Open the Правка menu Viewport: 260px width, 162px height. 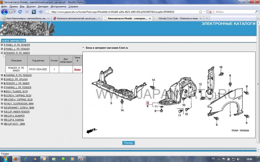(x=14, y=7)
